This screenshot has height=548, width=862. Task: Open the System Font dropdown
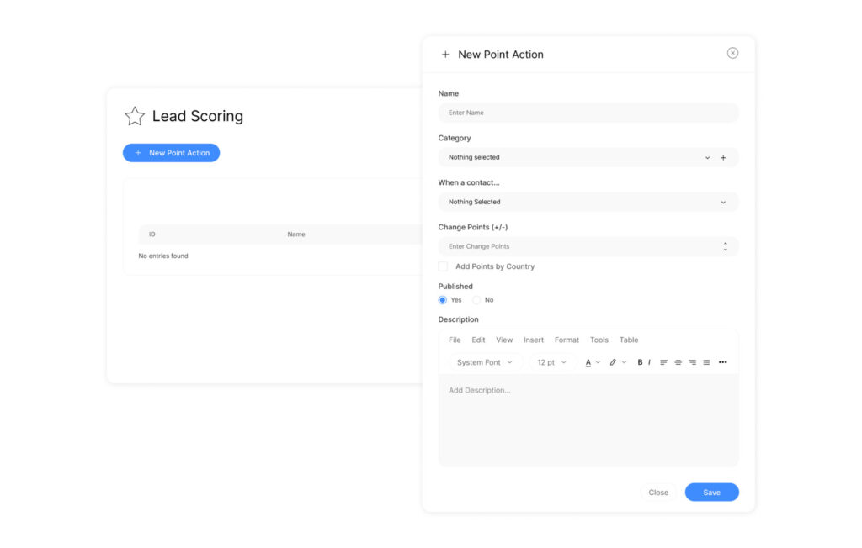tap(484, 362)
